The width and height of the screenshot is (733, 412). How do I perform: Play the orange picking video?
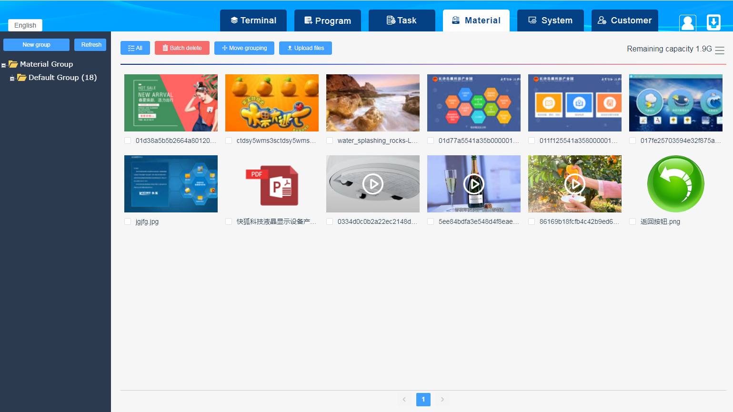click(x=575, y=184)
